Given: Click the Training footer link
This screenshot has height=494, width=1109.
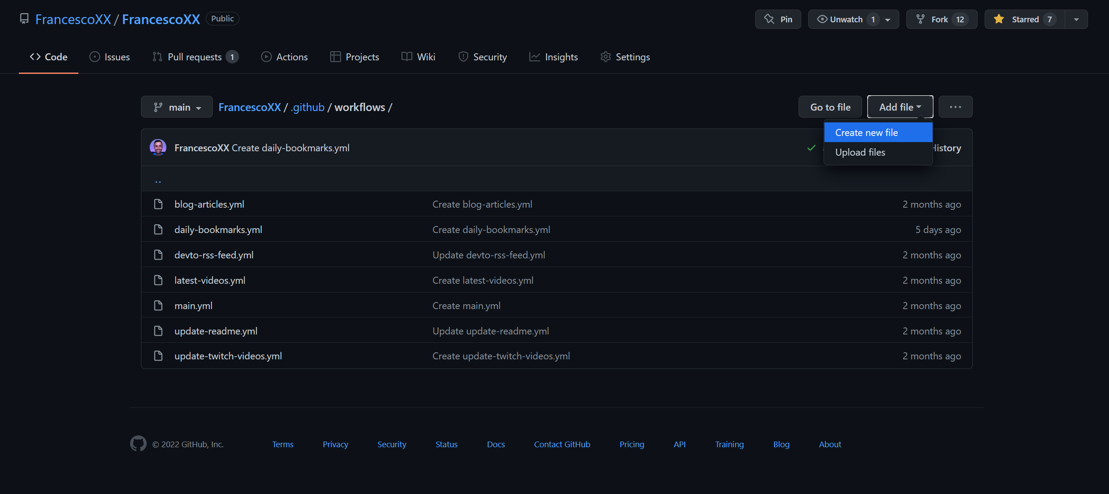Looking at the screenshot, I should click(x=729, y=444).
